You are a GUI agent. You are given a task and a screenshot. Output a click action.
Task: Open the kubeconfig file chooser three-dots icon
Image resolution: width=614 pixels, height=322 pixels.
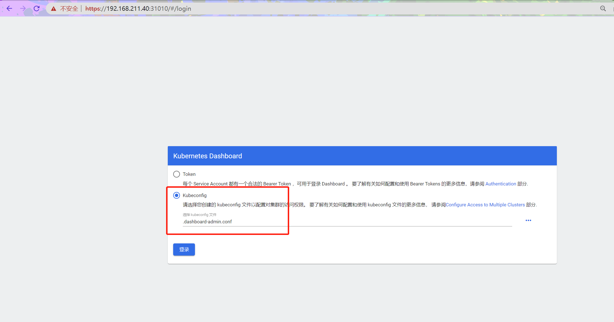(x=528, y=220)
